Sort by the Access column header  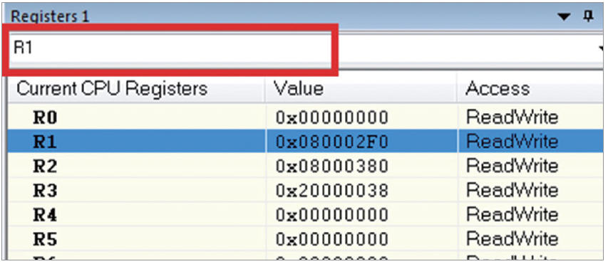(531, 89)
